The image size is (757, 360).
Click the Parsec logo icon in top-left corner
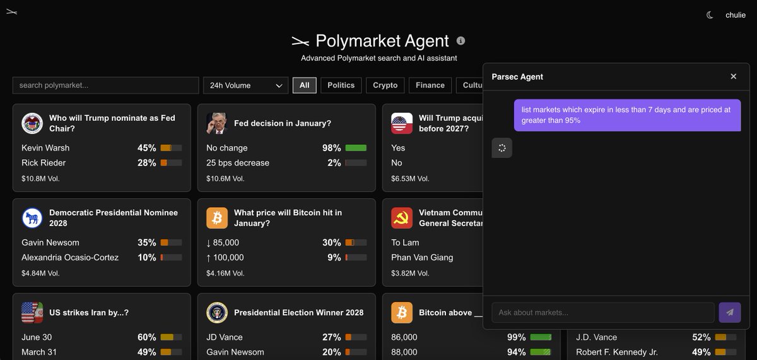tap(11, 11)
